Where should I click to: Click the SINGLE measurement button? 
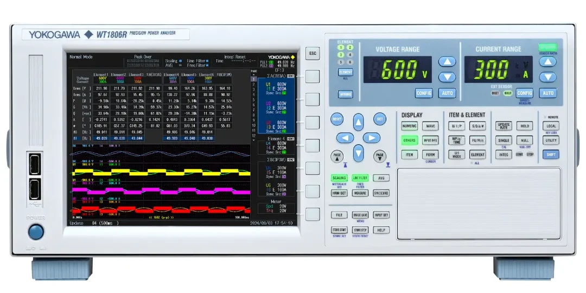tap(504, 141)
